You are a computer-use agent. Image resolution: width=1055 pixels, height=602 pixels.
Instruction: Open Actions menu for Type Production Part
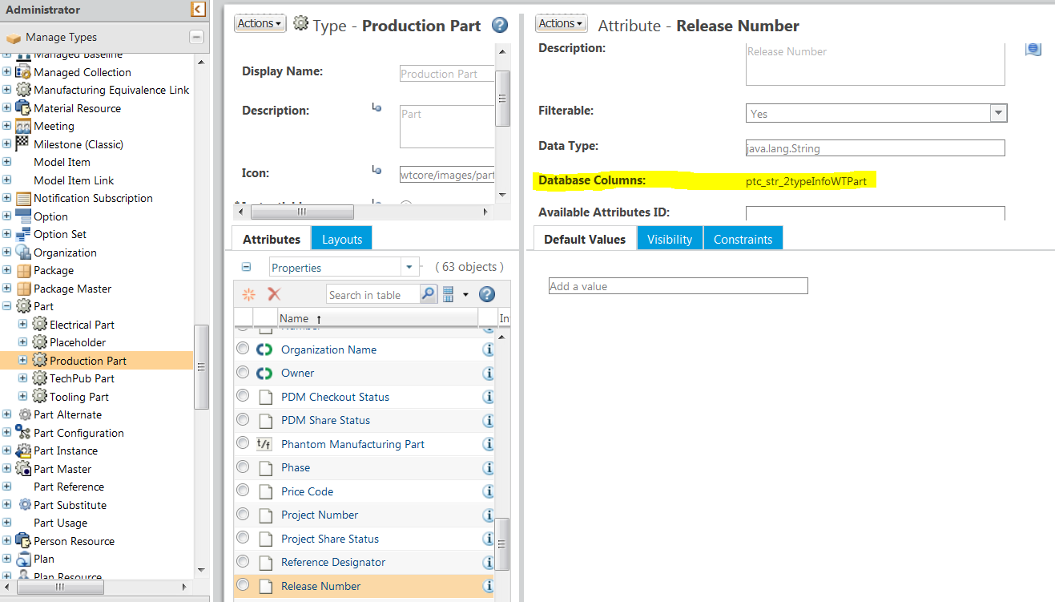tap(260, 23)
